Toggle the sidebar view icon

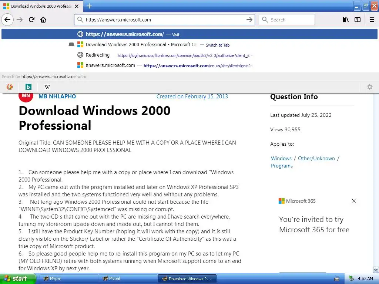358,20
